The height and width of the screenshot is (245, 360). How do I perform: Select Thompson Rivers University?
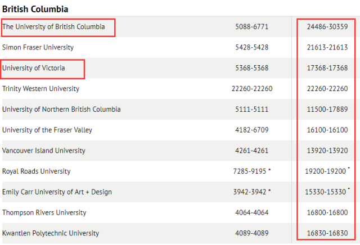44,213
